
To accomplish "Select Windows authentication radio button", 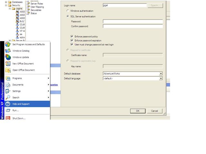I will tap(68, 11).
